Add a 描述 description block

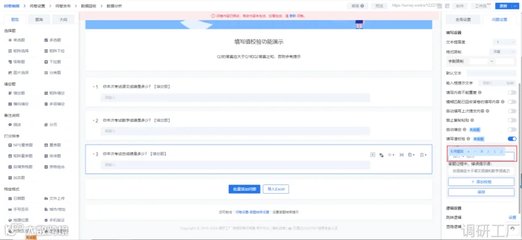pos(14,124)
